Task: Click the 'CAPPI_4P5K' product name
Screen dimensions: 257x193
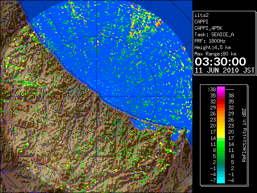Action: (208, 28)
